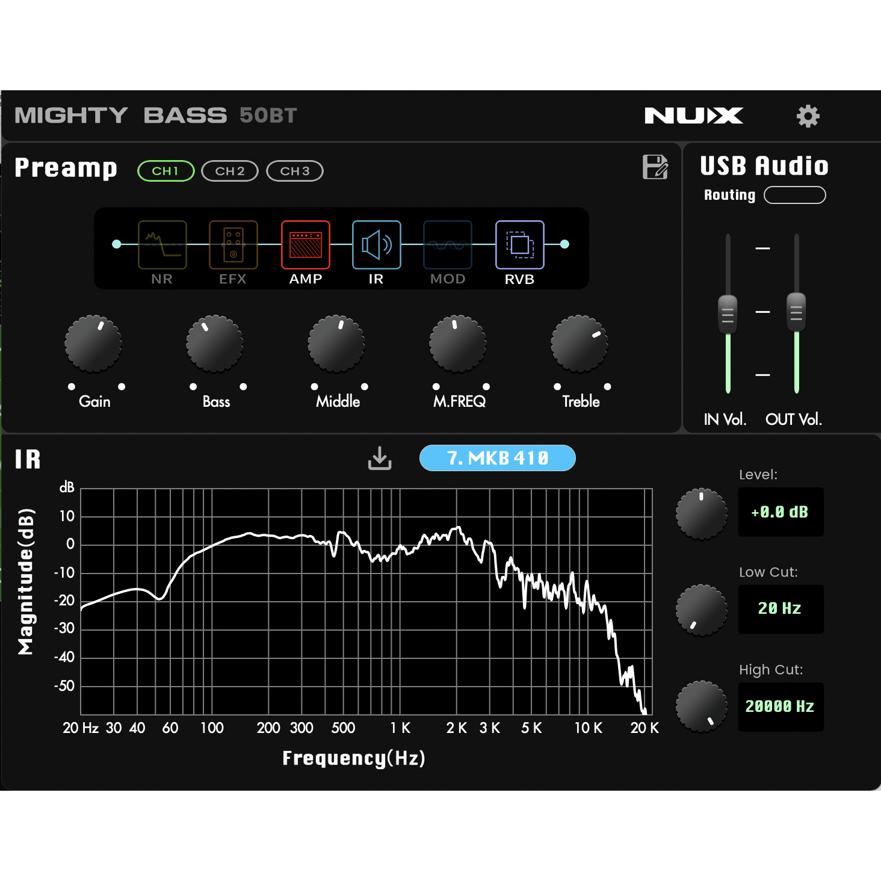Click the Treble knob

580,344
